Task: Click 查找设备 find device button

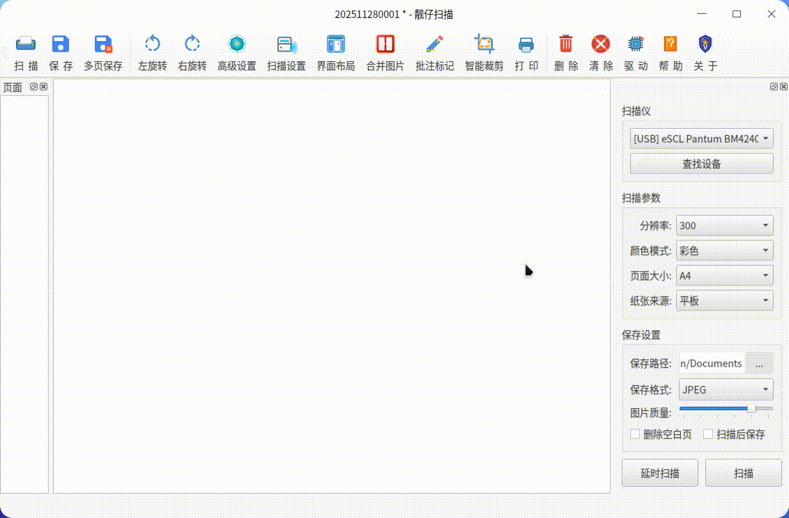Action: tap(701, 164)
